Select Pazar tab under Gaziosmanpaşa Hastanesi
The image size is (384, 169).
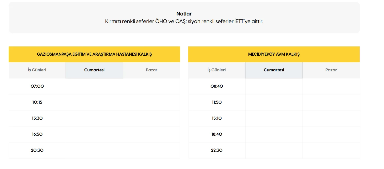point(152,70)
